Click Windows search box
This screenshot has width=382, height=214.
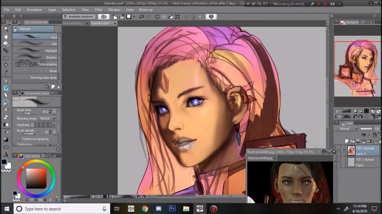pos(62,209)
